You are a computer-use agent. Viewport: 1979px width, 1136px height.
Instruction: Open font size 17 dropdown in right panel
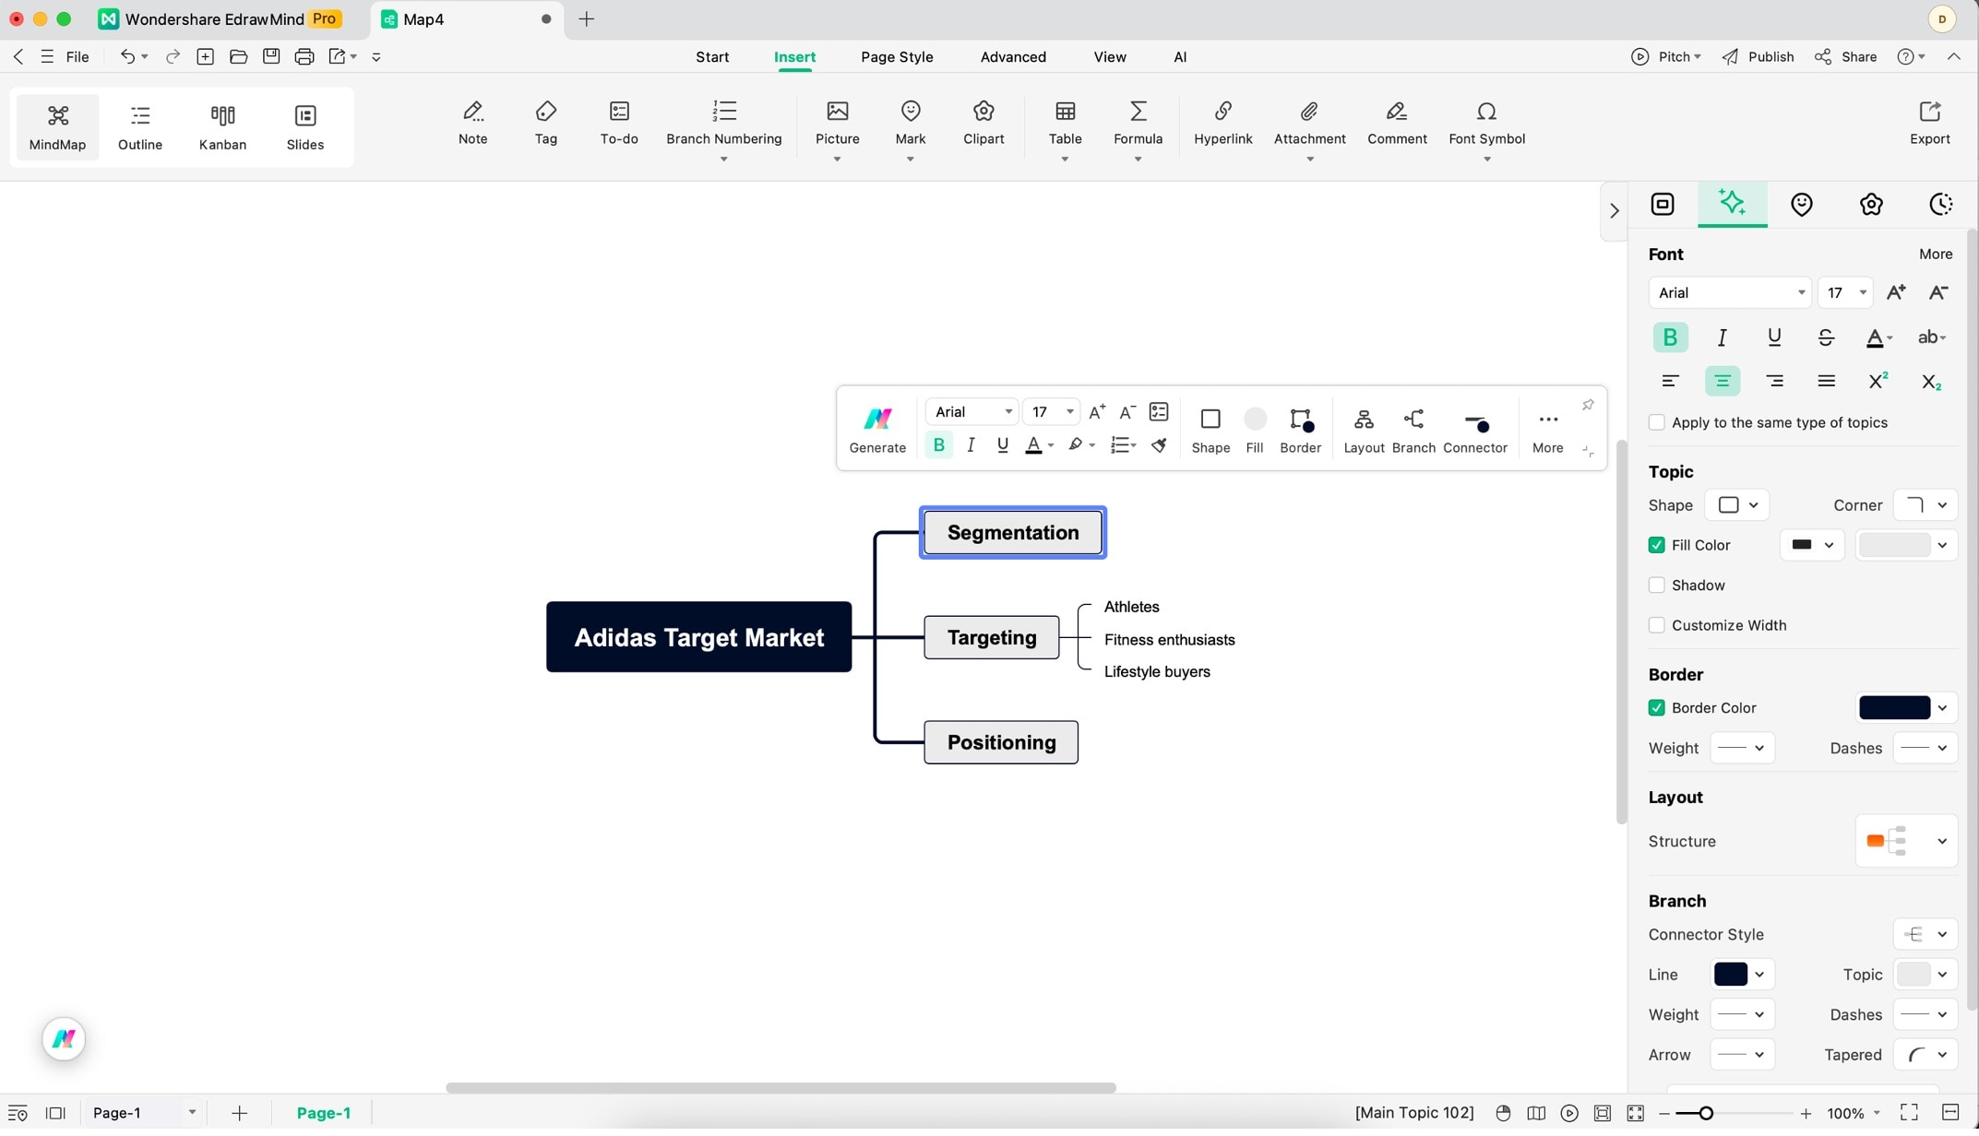point(1844,292)
